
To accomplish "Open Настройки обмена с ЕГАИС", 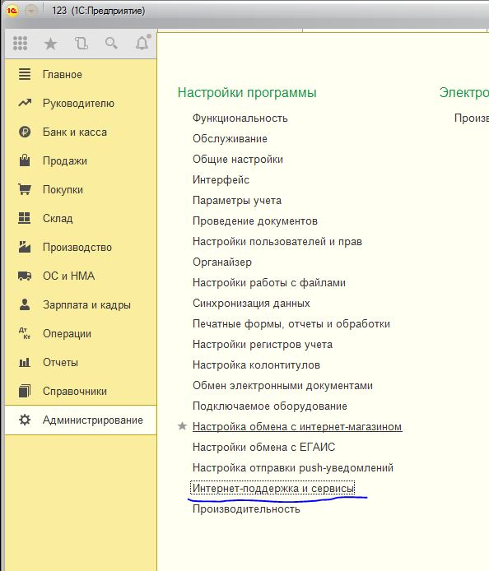I will 263,448.
